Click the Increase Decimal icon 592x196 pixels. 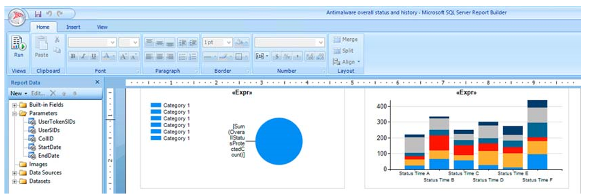[310, 56]
